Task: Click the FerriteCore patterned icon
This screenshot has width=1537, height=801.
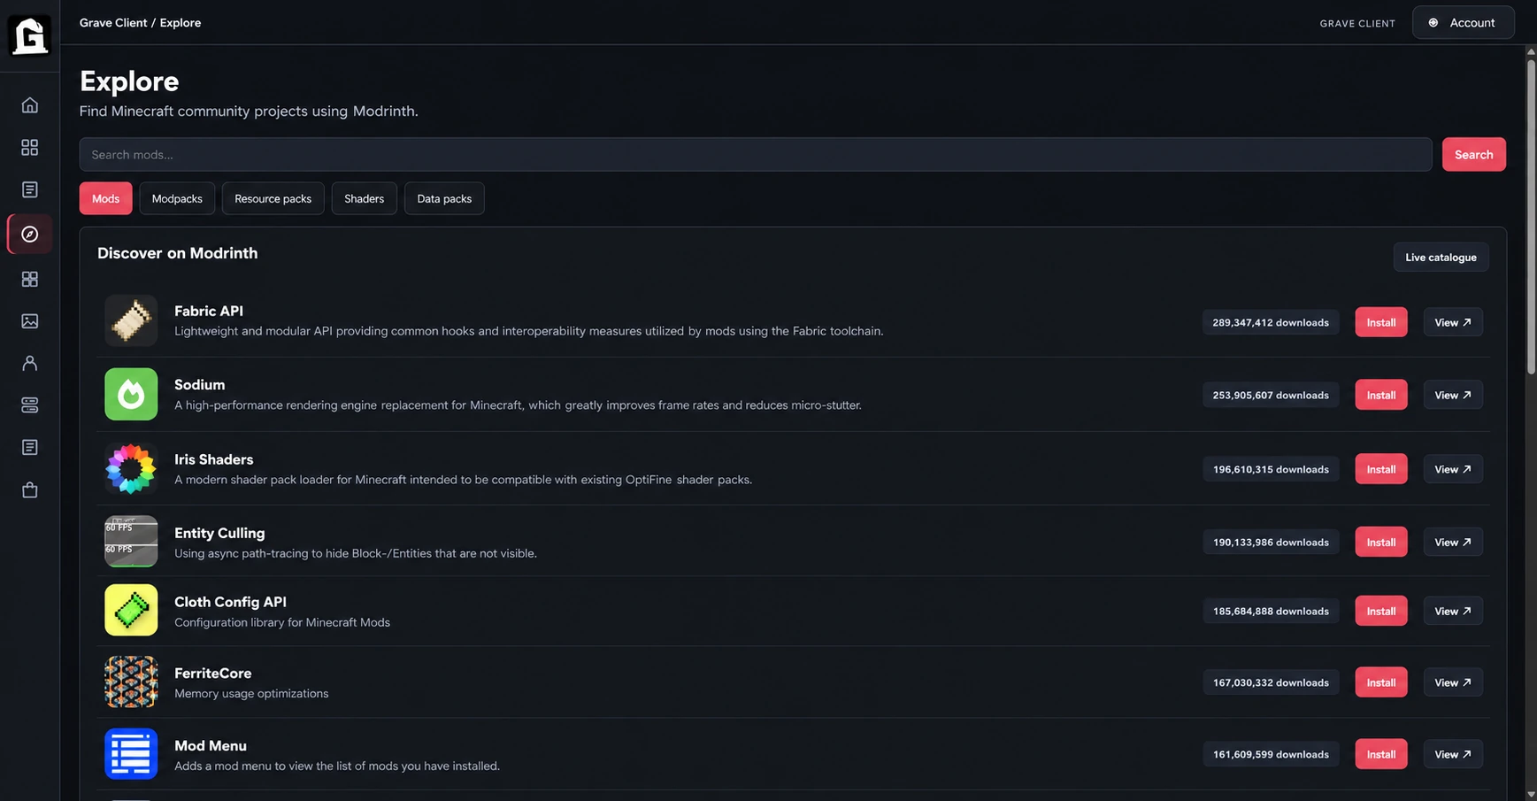Action: tap(131, 682)
